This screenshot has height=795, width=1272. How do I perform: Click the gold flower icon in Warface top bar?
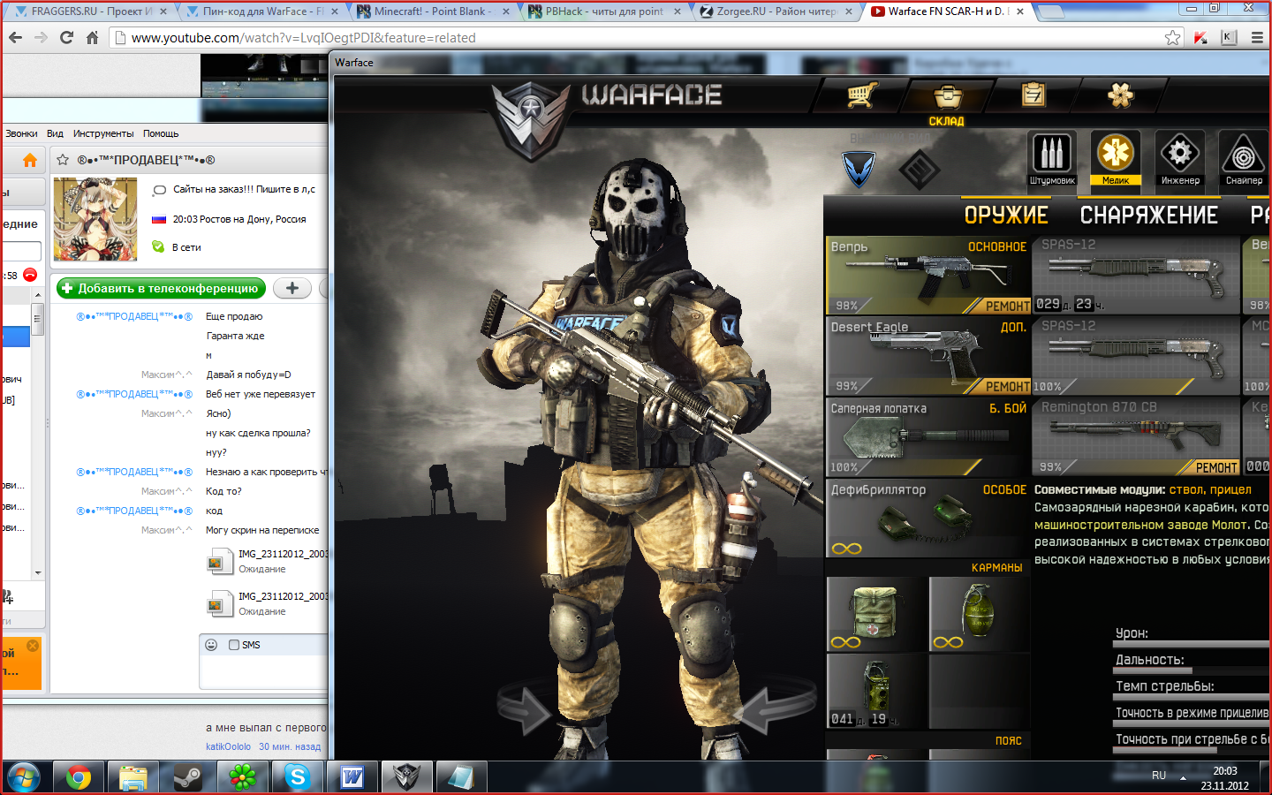[x=1120, y=95]
